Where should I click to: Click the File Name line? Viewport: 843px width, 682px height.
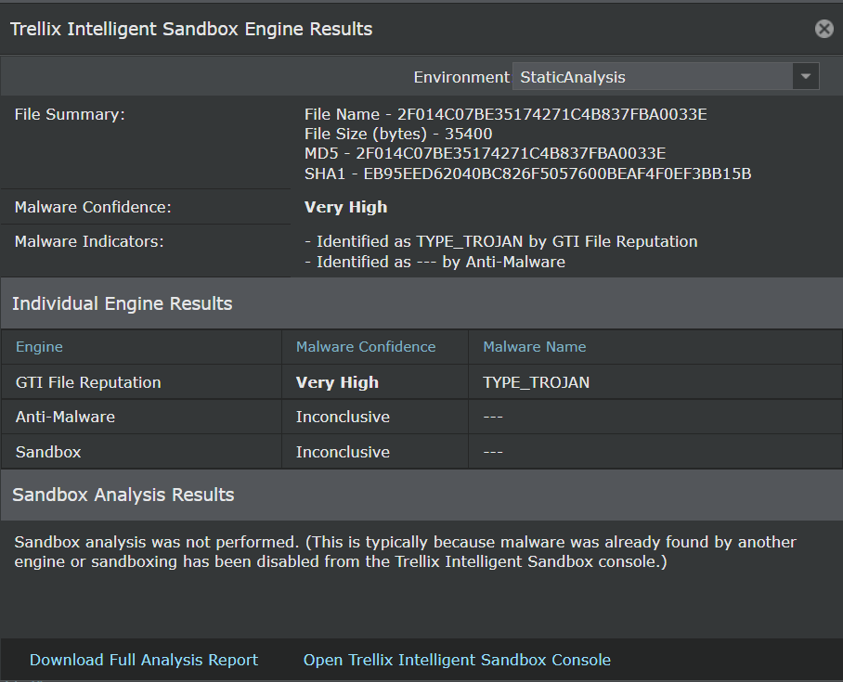(x=505, y=114)
